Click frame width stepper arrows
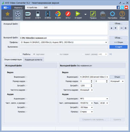The height and width of the screenshot is (132, 130). (91, 81)
